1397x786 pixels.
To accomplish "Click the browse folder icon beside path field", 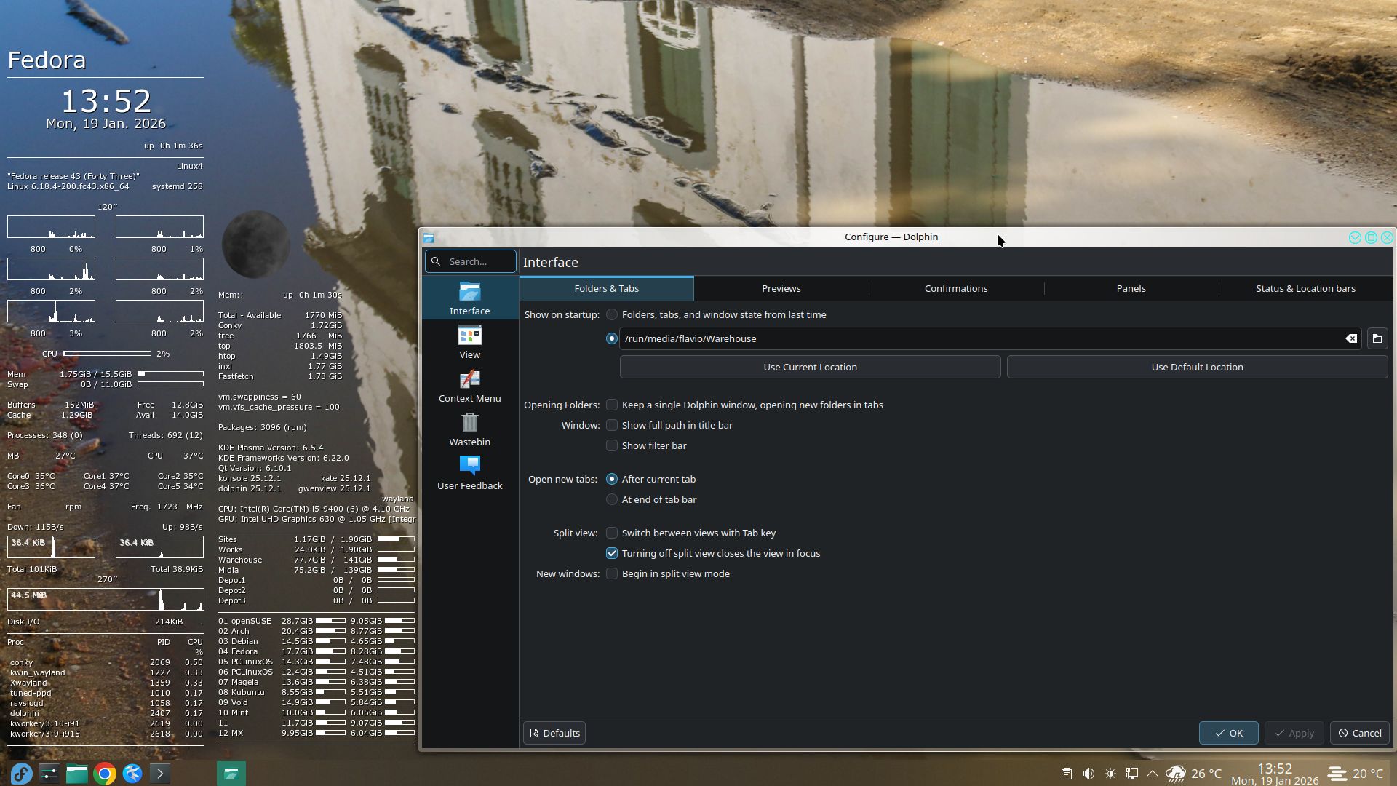I will click(x=1377, y=338).
